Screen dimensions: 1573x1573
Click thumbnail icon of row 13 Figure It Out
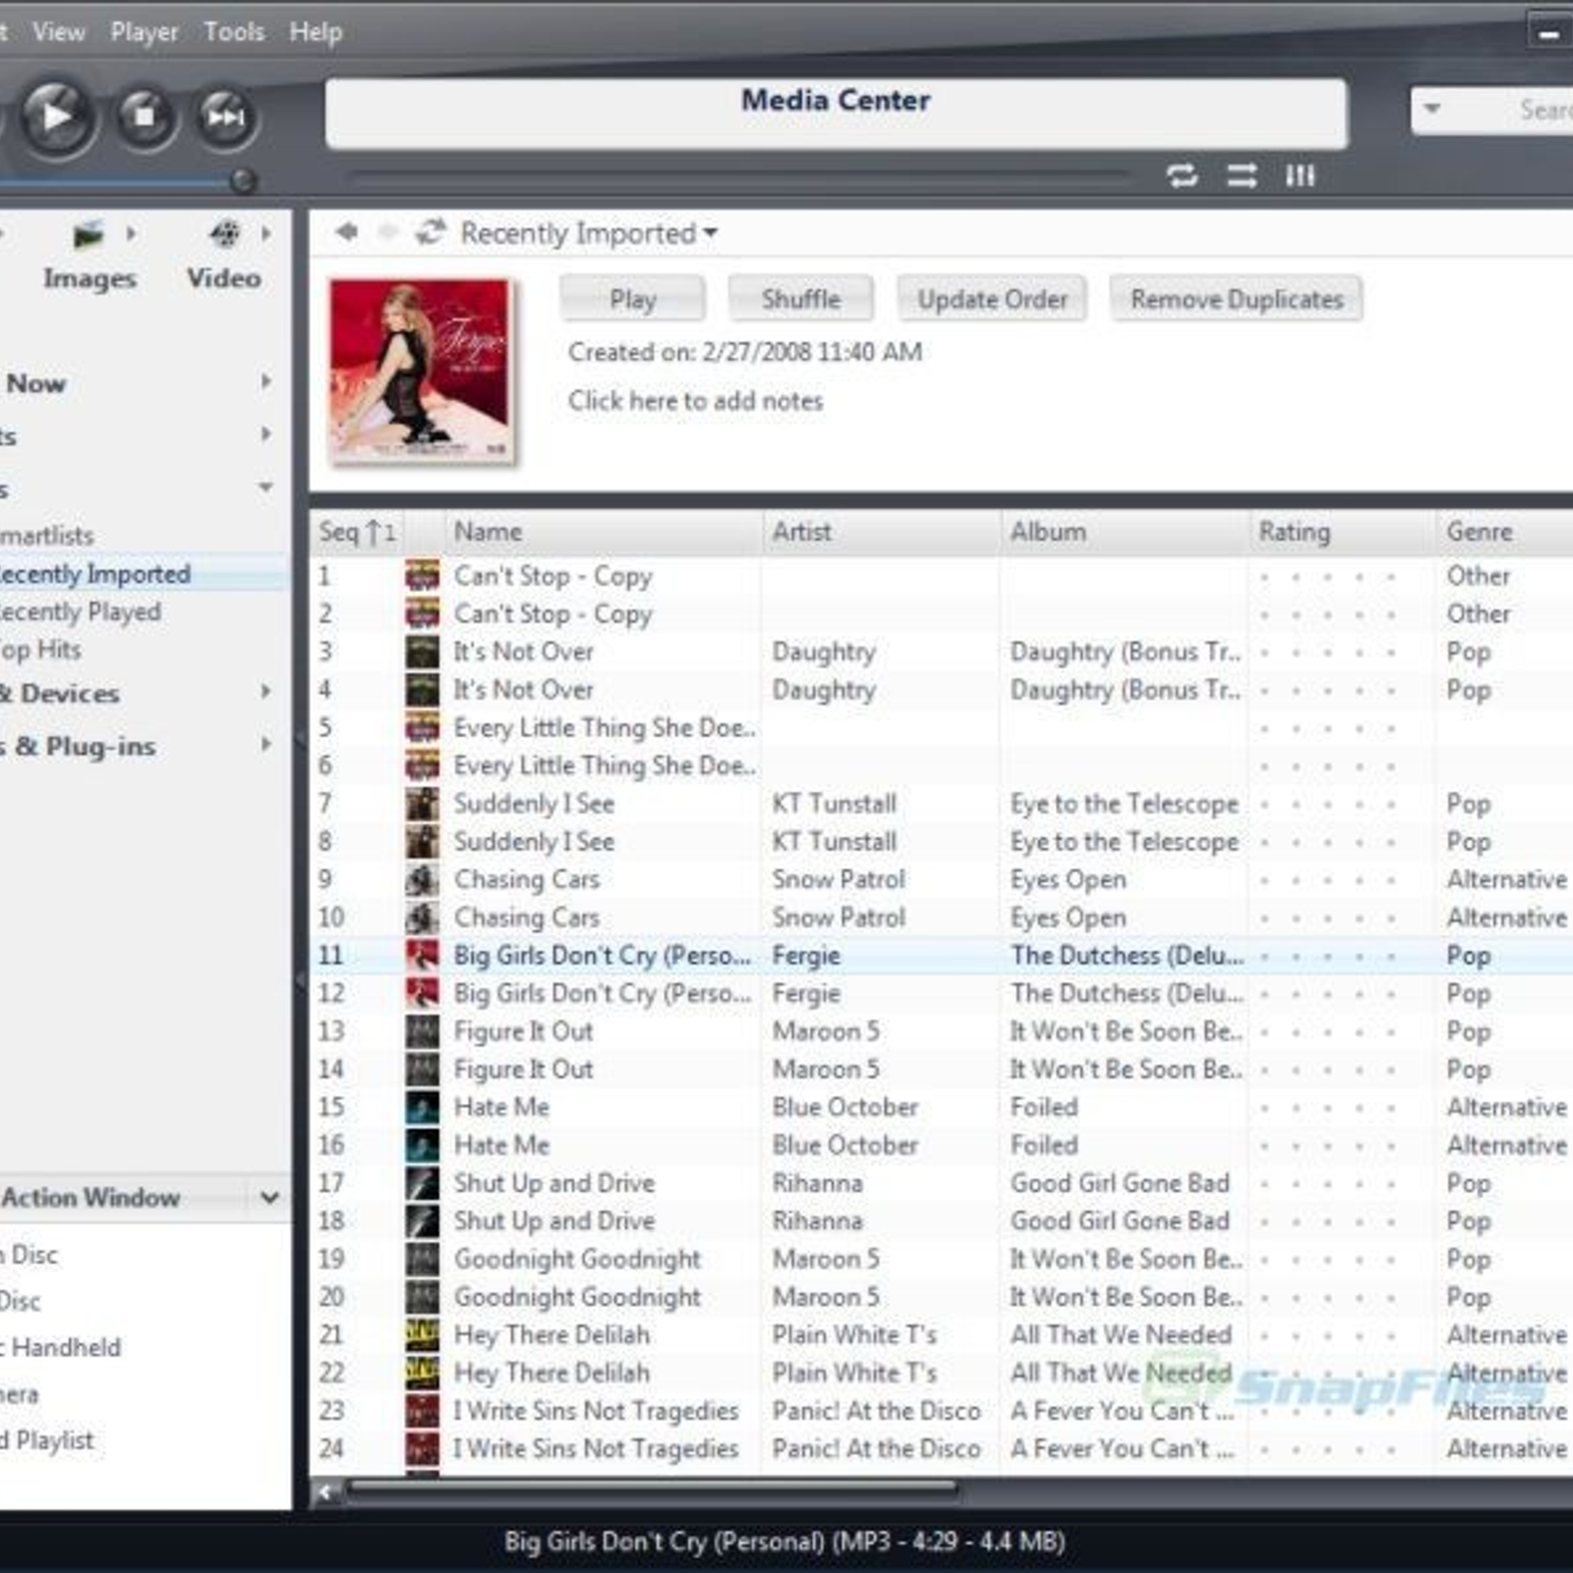[x=423, y=1030]
